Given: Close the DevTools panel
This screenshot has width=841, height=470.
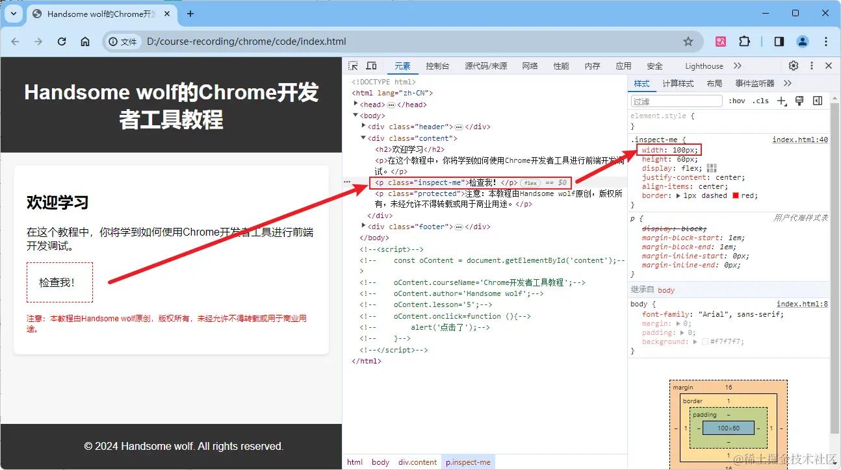Looking at the screenshot, I should click(x=829, y=66).
